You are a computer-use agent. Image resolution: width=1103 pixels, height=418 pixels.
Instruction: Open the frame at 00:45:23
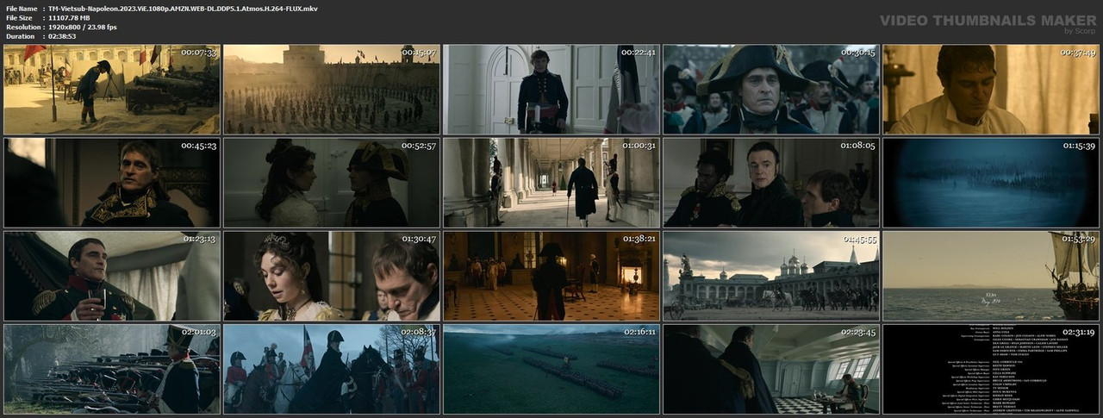112,182
